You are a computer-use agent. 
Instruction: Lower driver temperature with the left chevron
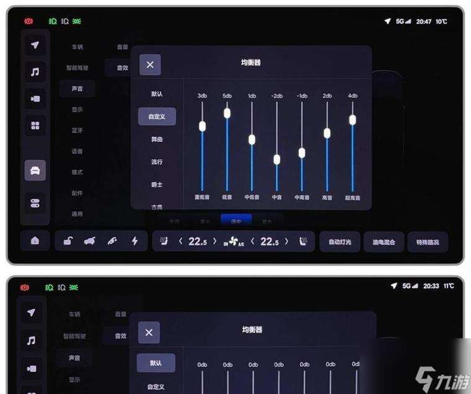[x=181, y=241]
